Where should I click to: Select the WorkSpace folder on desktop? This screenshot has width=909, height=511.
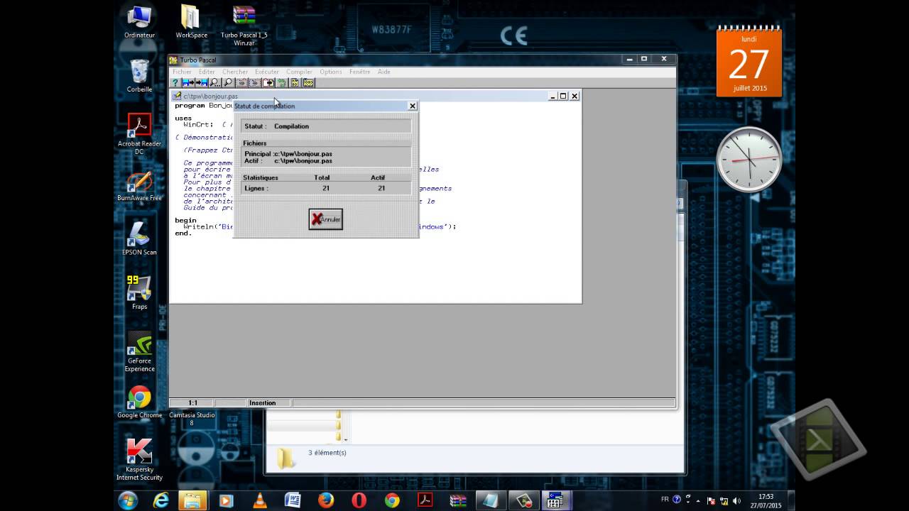coord(191,22)
